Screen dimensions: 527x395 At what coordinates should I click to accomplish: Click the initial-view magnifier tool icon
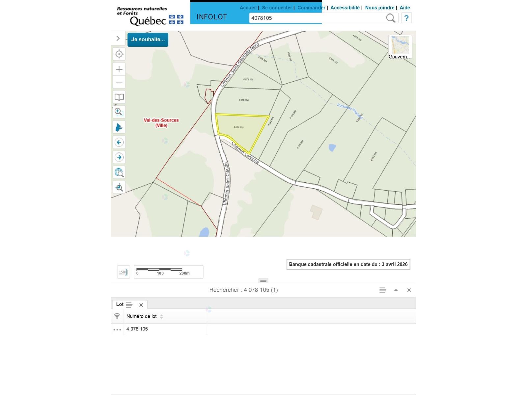(x=119, y=188)
